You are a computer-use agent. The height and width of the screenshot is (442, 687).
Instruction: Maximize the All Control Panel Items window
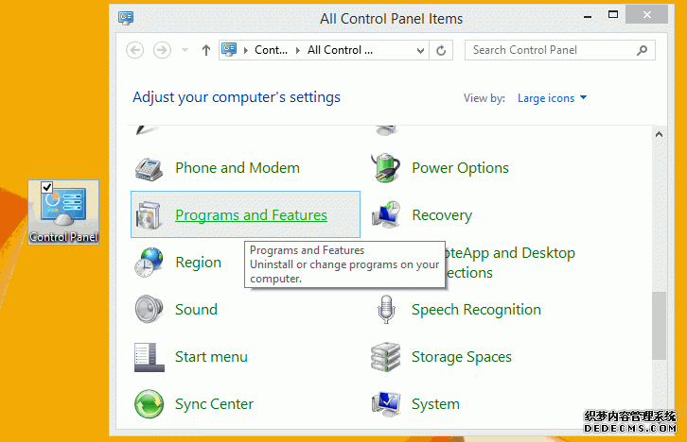[x=613, y=15]
